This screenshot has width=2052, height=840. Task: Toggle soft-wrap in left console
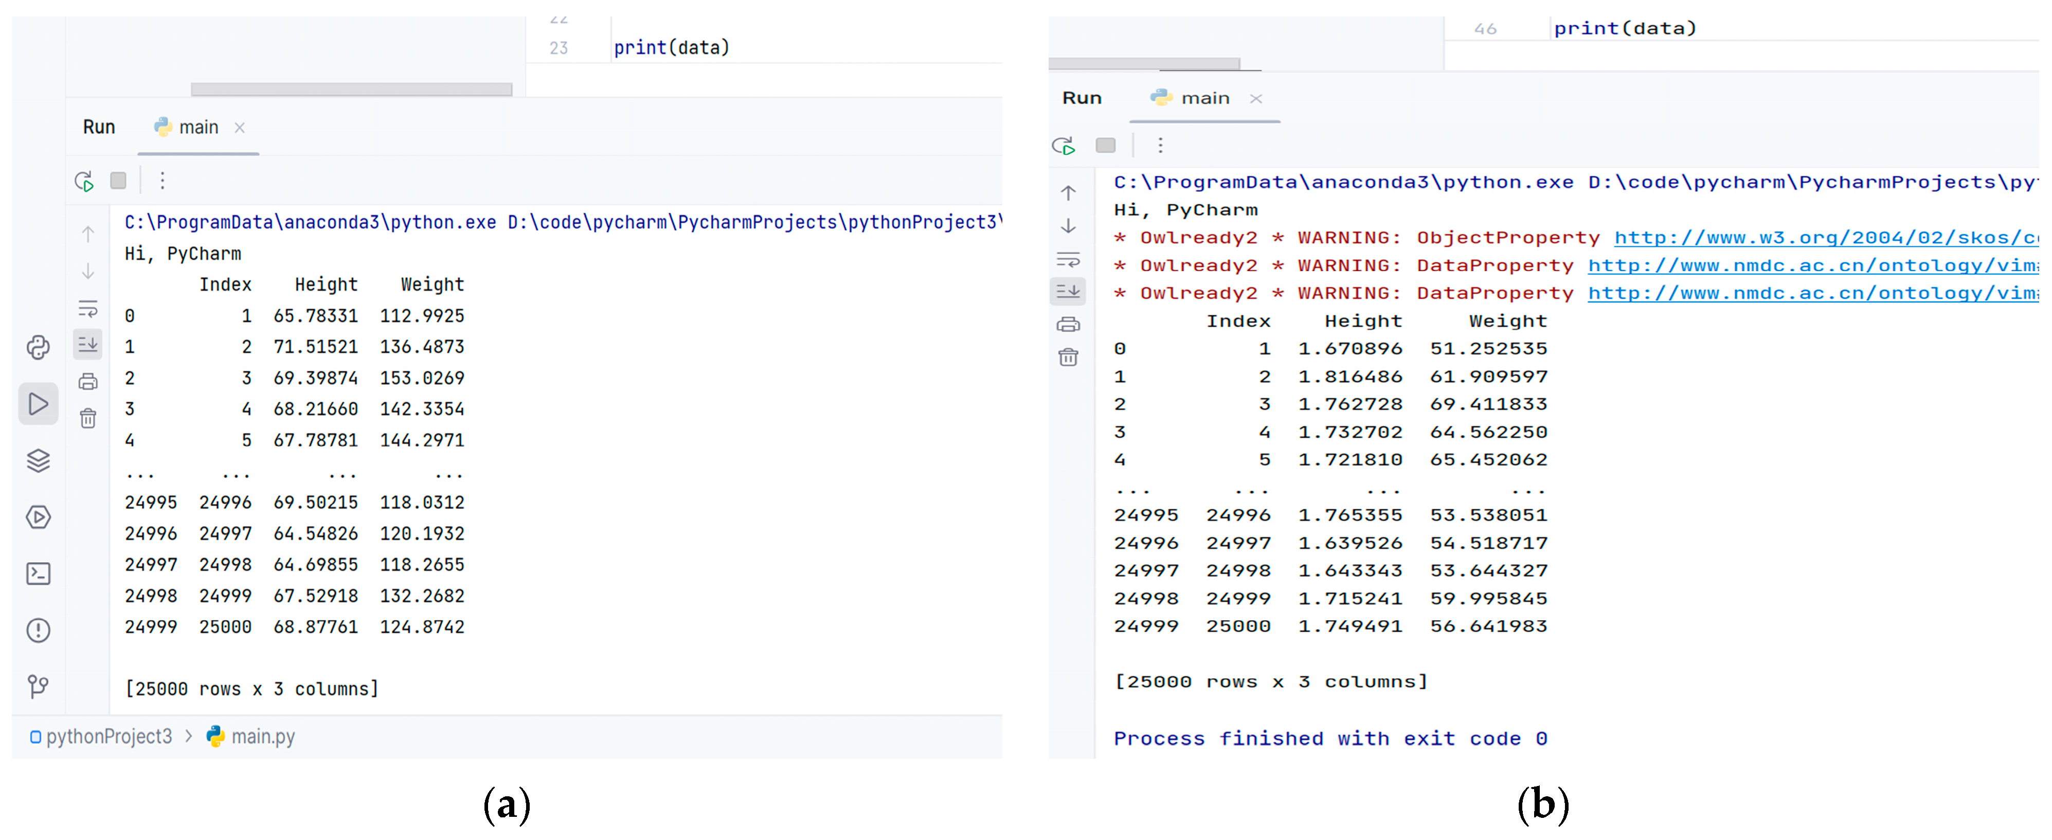coord(88,309)
